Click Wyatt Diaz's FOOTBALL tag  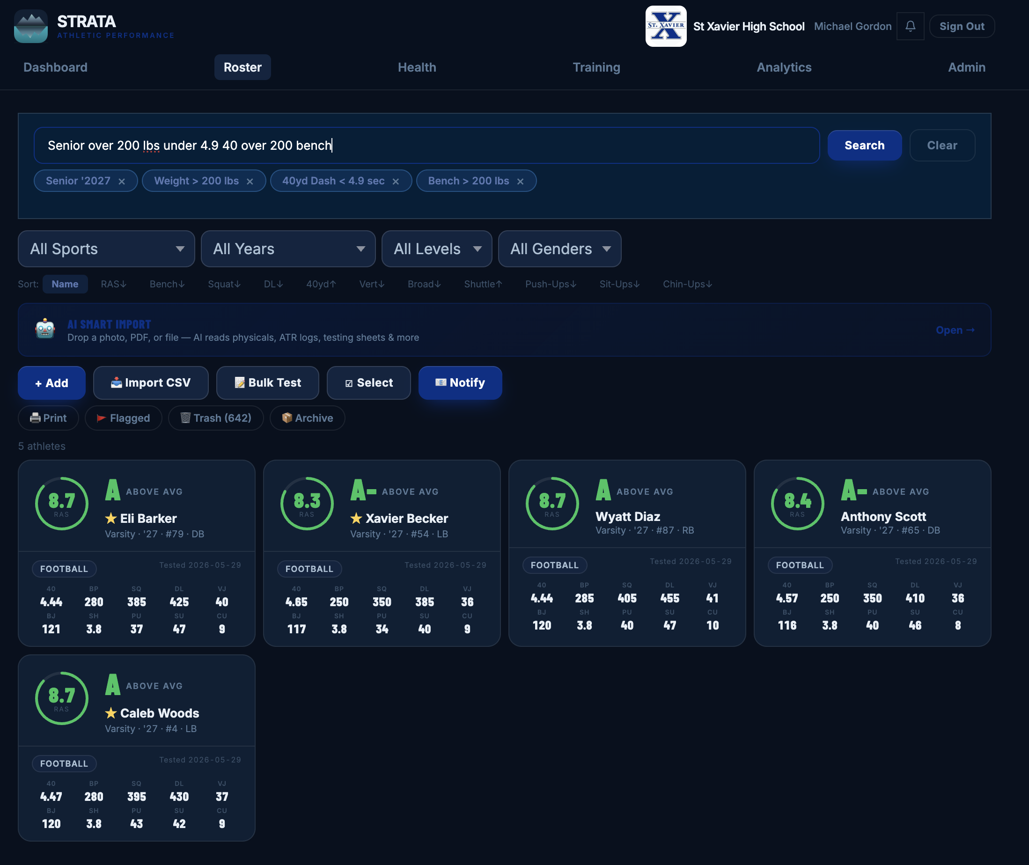click(x=555, y=565)
